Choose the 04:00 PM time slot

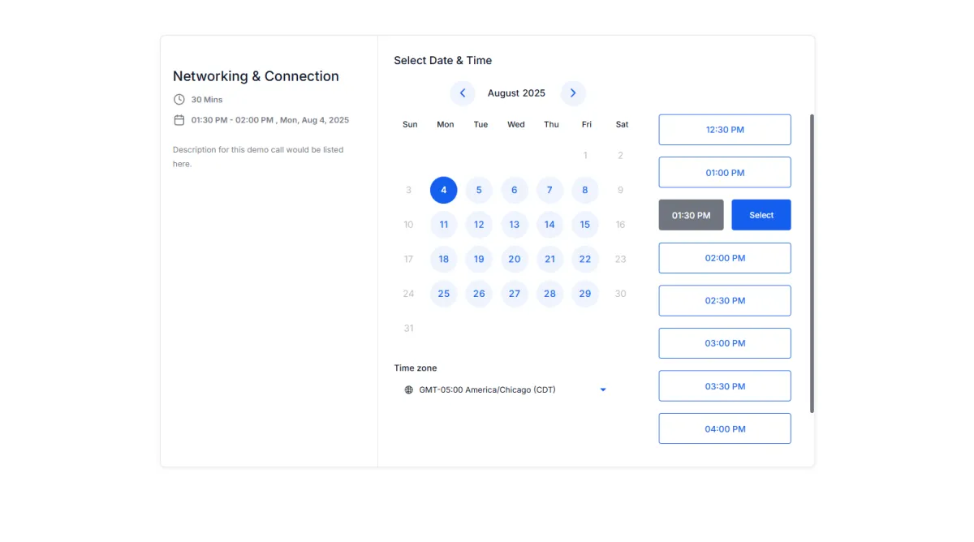click(x=725, y=429)
